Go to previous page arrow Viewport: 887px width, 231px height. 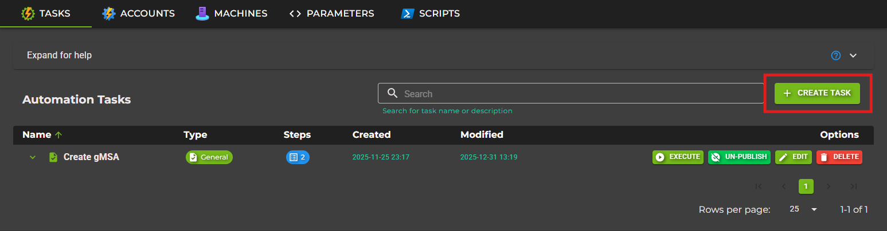click(x=784, y=186)
